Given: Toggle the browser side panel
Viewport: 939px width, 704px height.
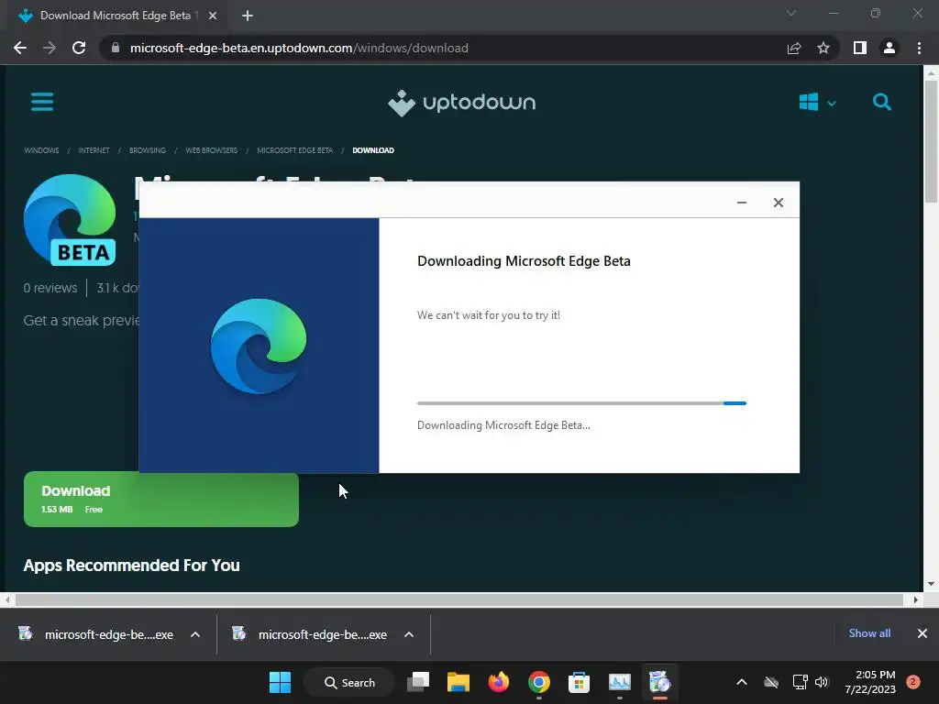Looking at the screenshot, I should click(860, 48).
